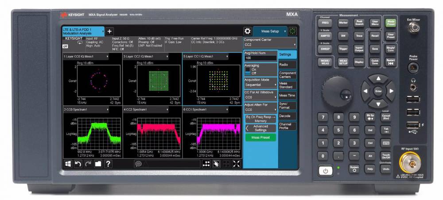Tap the undo arrow in the bottom toolbar
The height and width of the screenshot is (200, 443).
[78, 164]
